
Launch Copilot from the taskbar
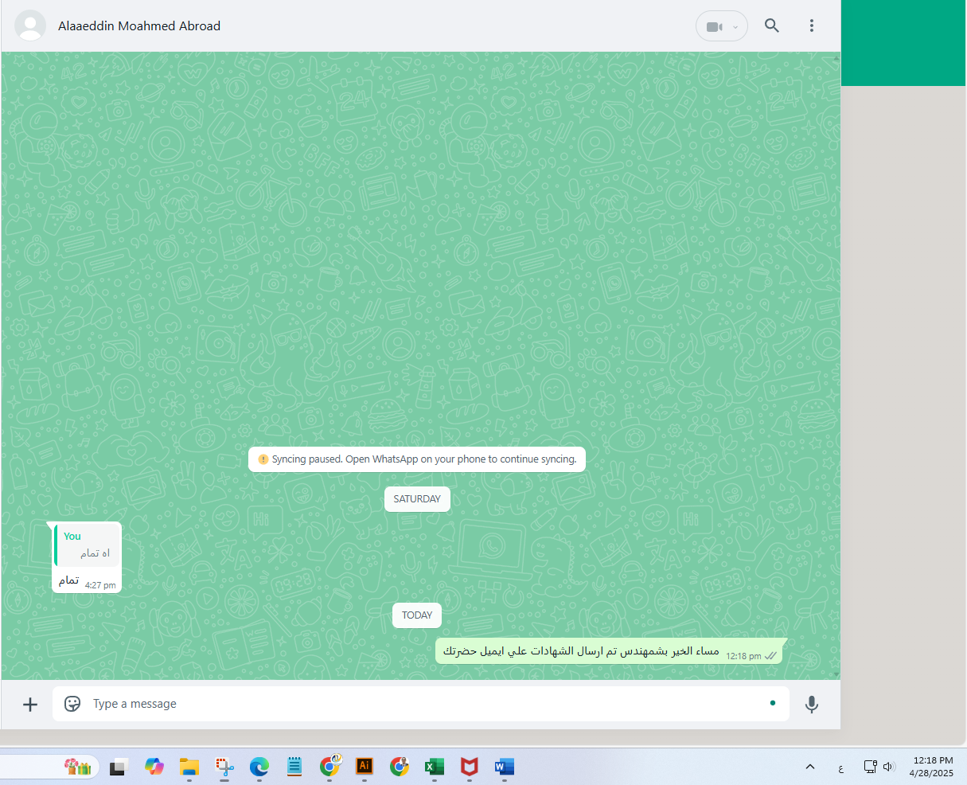coord(154,767)
